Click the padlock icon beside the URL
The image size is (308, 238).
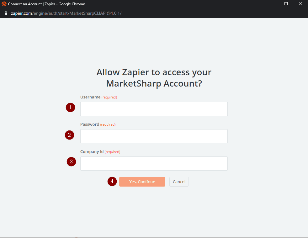point(6,13)
